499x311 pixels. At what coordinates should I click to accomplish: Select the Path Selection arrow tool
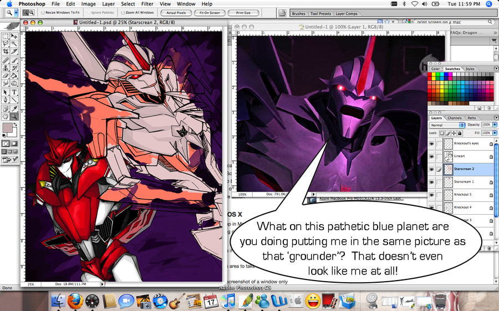click(x=6, y=92)
